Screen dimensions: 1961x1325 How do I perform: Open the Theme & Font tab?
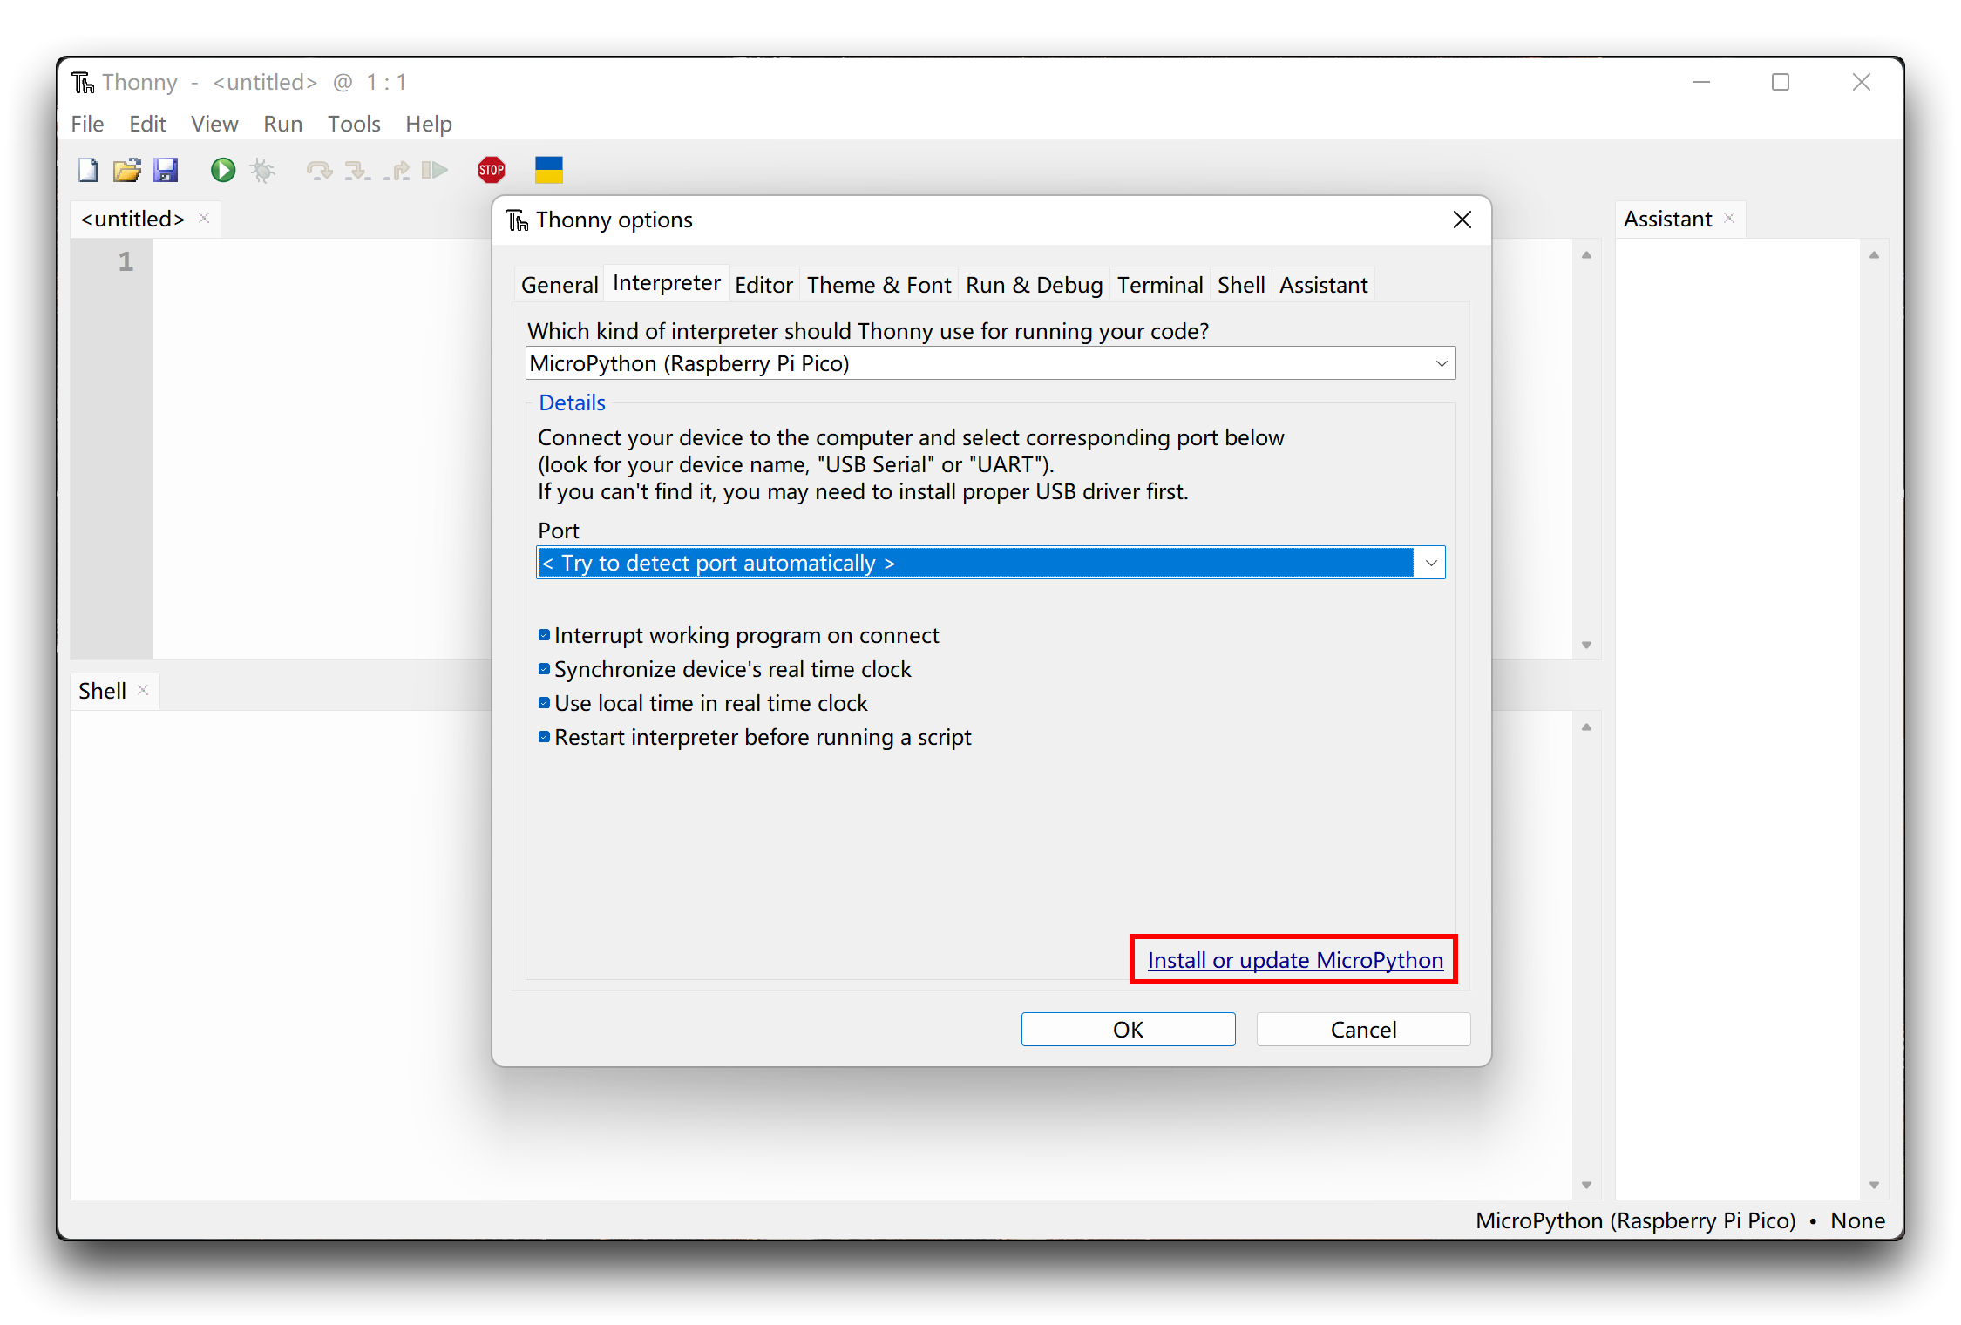(879, 285)
